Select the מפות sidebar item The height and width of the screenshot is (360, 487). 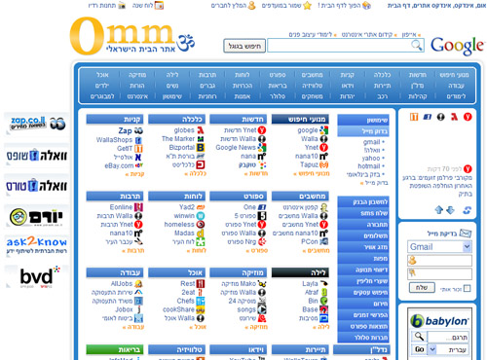[363, 259]
